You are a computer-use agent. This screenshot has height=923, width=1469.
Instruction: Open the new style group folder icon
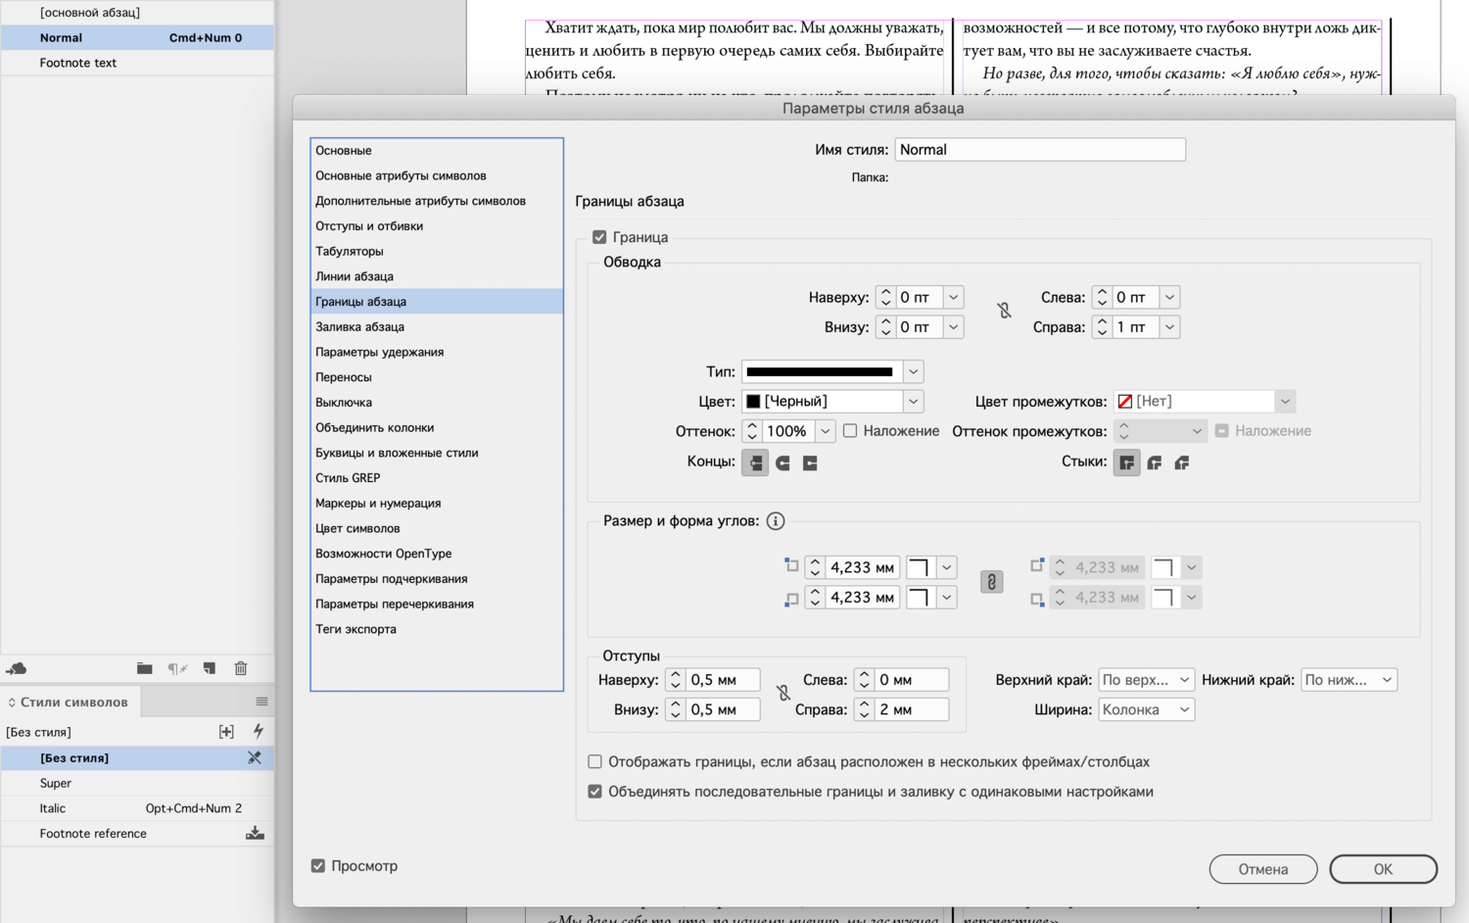tap(144, 667)
